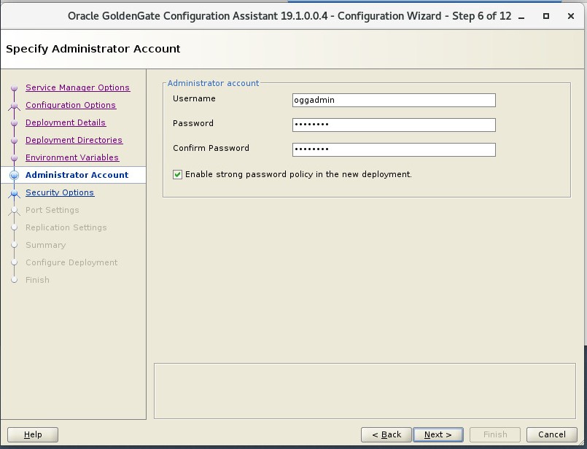This screenshot has height=449, width=587.
Task: Go back to the previous step
Action: coord(386,434)
